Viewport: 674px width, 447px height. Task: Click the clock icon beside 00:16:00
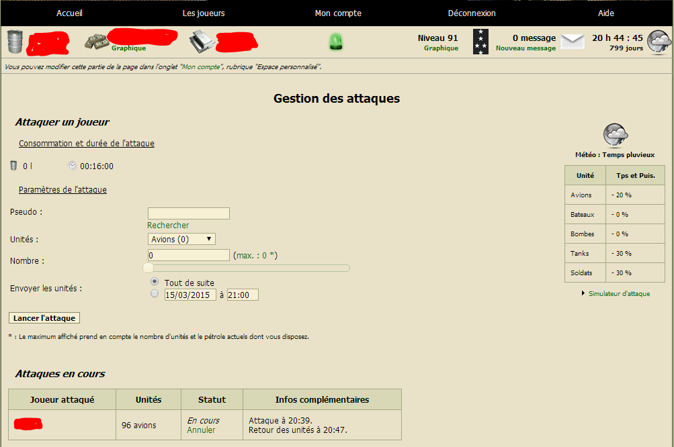[x=73, y=165]
